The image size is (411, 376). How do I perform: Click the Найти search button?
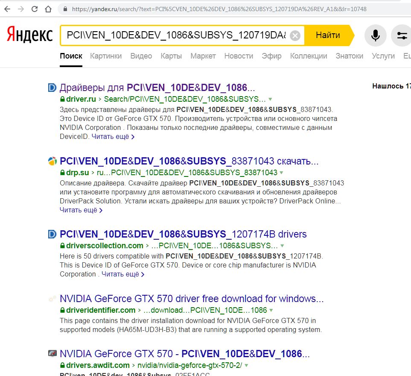click(x=328, y=35)
